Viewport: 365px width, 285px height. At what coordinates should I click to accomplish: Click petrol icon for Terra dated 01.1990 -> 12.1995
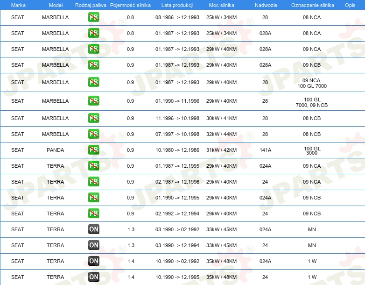93,197
